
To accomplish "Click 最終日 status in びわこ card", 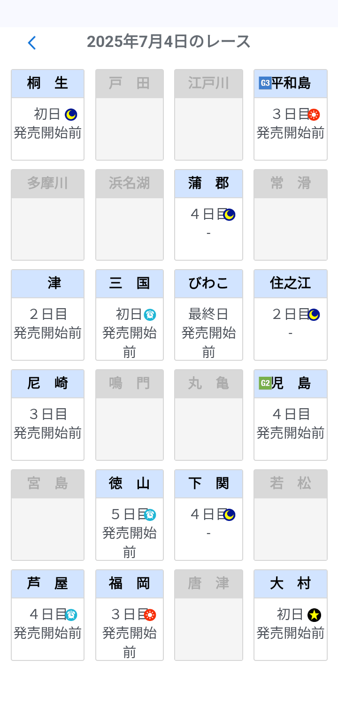I will click(x=208, y=314).
